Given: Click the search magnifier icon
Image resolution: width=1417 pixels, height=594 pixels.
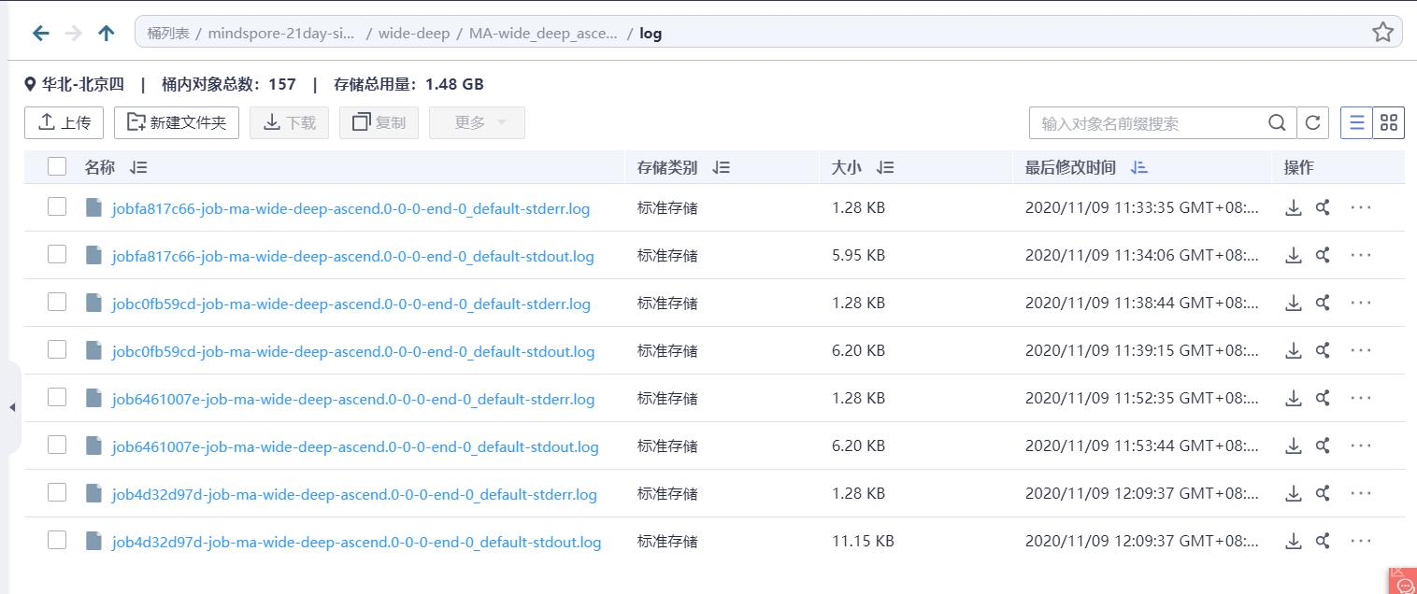Looking at the screenshot, I should [x=1277, y=123].
